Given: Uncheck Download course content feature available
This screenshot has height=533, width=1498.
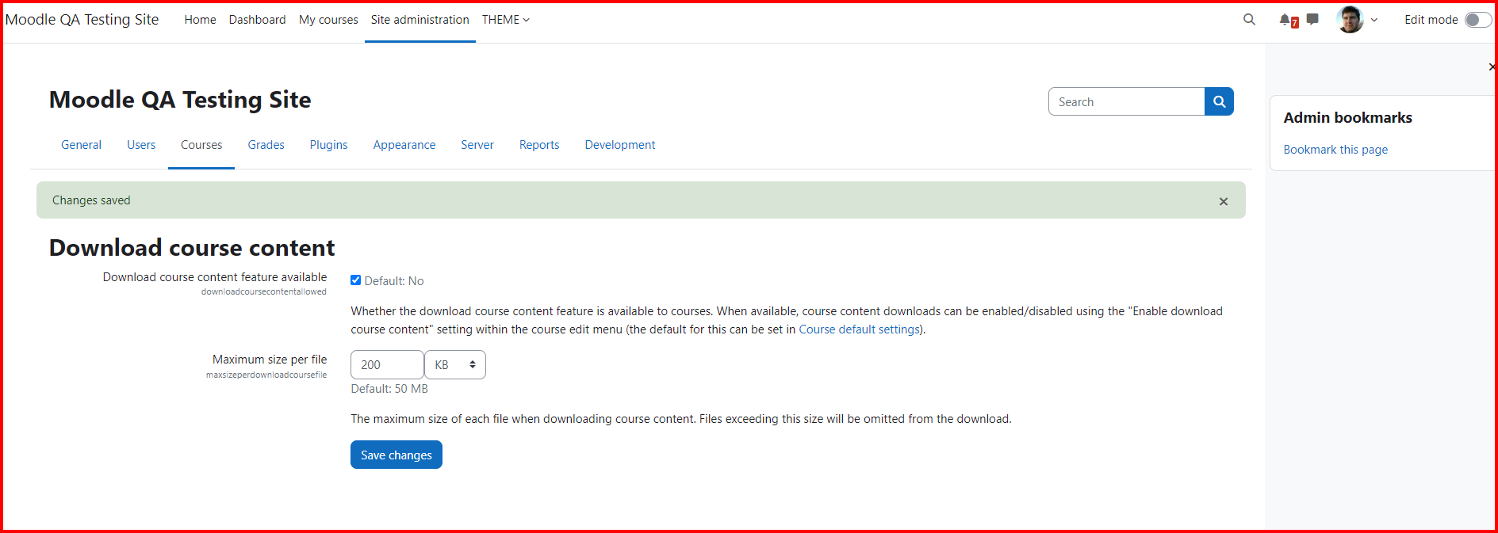Looking at the screenshot, I should (356, 280).
